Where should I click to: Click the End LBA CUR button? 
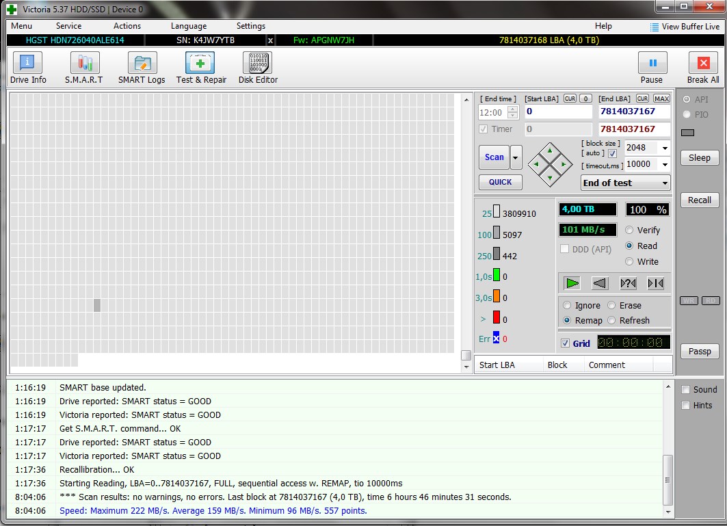click(642, 98)
